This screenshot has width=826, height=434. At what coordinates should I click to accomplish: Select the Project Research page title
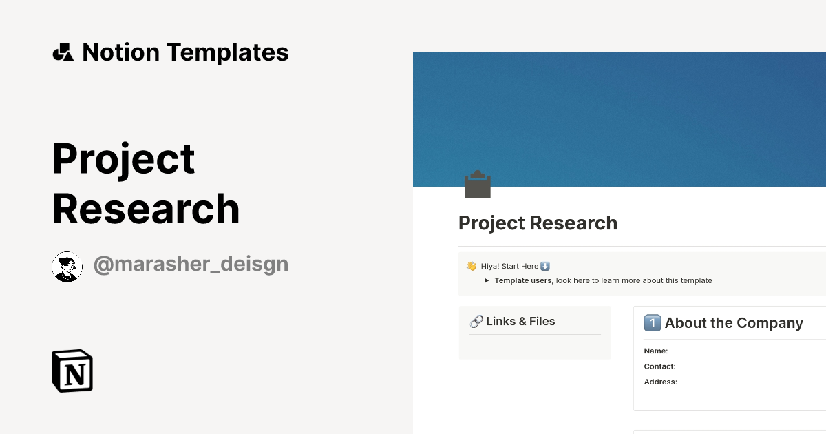(538, 223)
